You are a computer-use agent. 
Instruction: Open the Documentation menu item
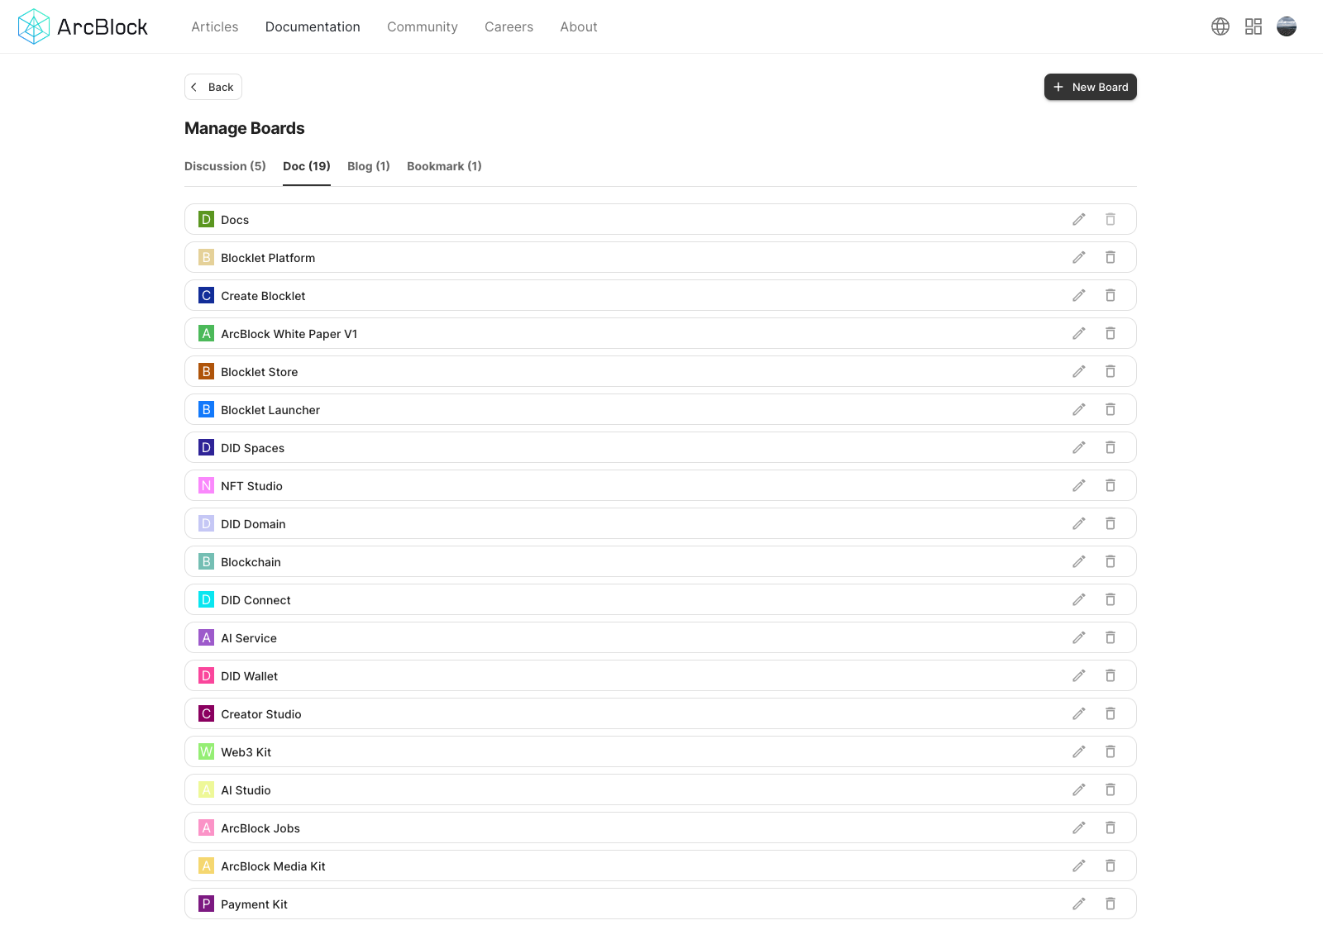pos(313,26)
